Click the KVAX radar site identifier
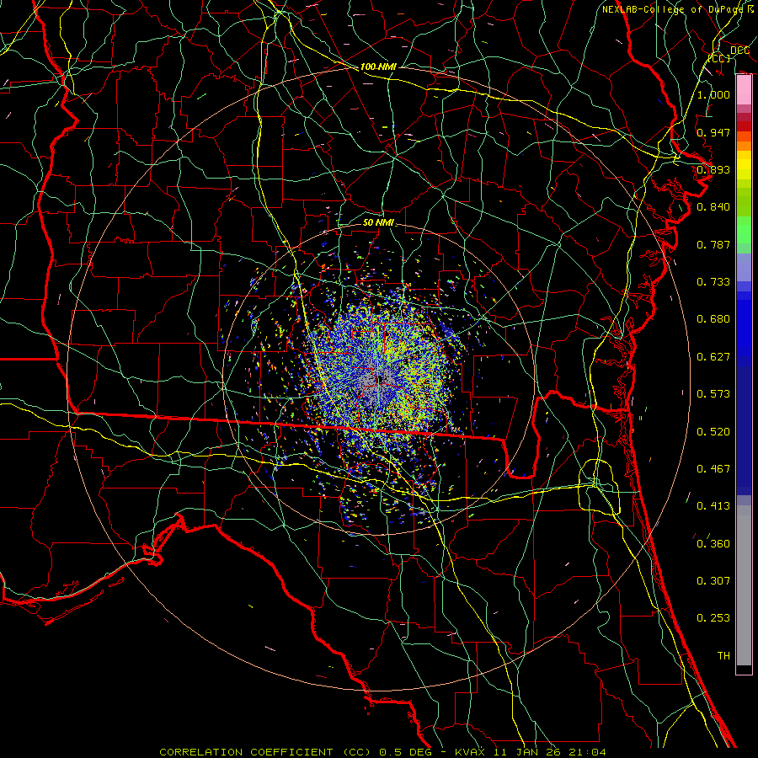The width and height of the screenshot is (758, 758). 470,752
